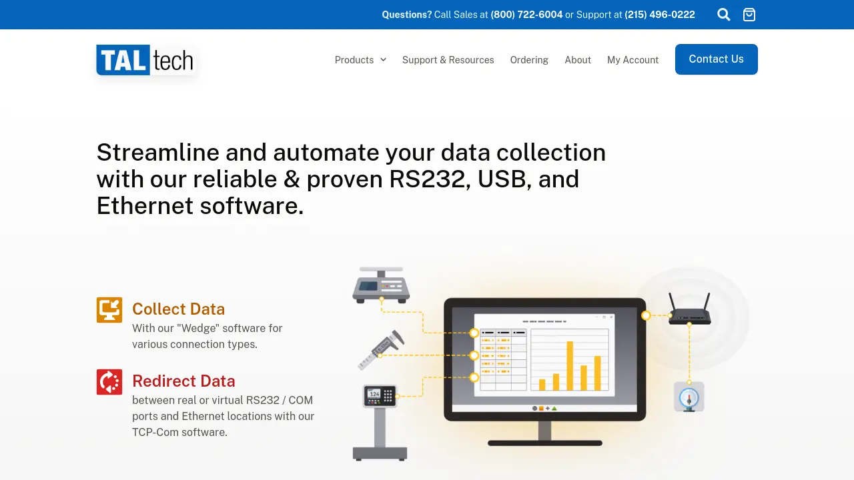The image size is (854, 480).
Task: Open the shopping cart icon
Action: pyautogui.click(x=749, y=15)
